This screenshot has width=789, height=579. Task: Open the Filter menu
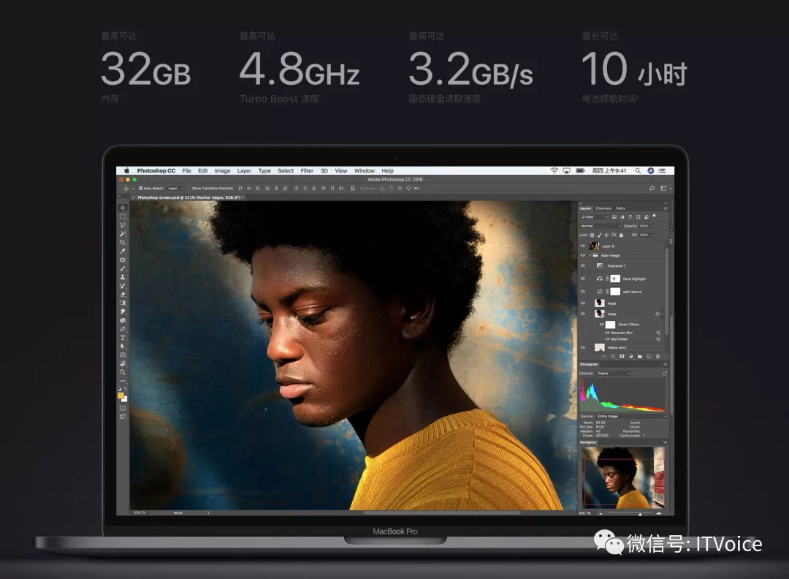click(306, 170)
